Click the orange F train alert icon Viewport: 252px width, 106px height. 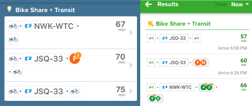(75, 58)
